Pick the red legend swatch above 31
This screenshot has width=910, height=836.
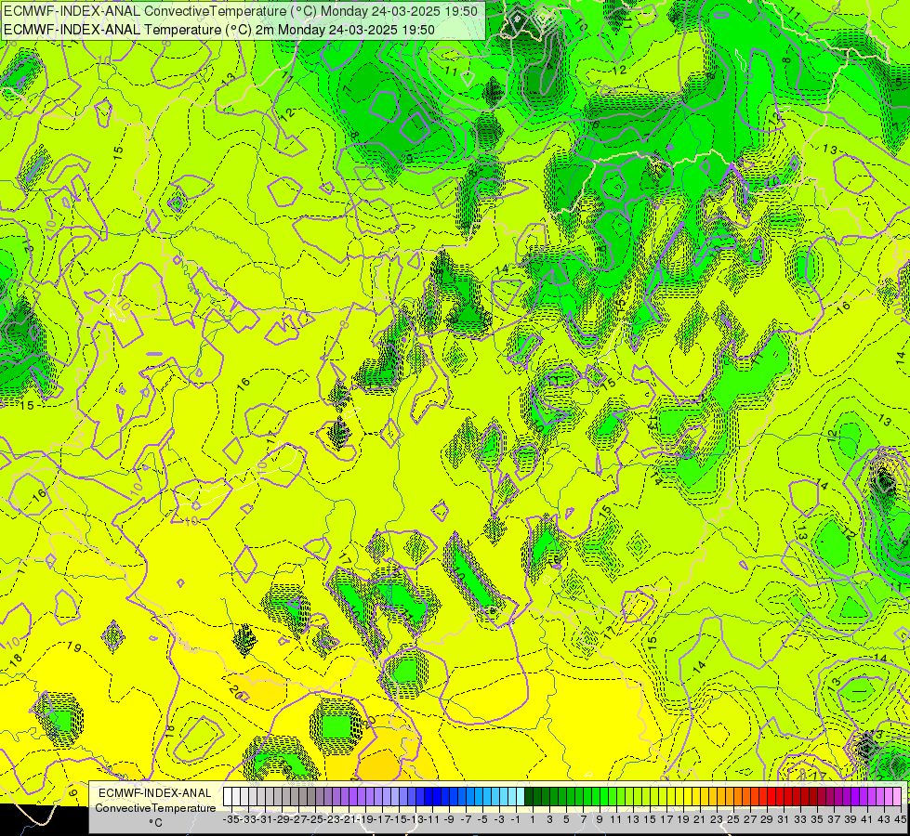tap(779, 797)
